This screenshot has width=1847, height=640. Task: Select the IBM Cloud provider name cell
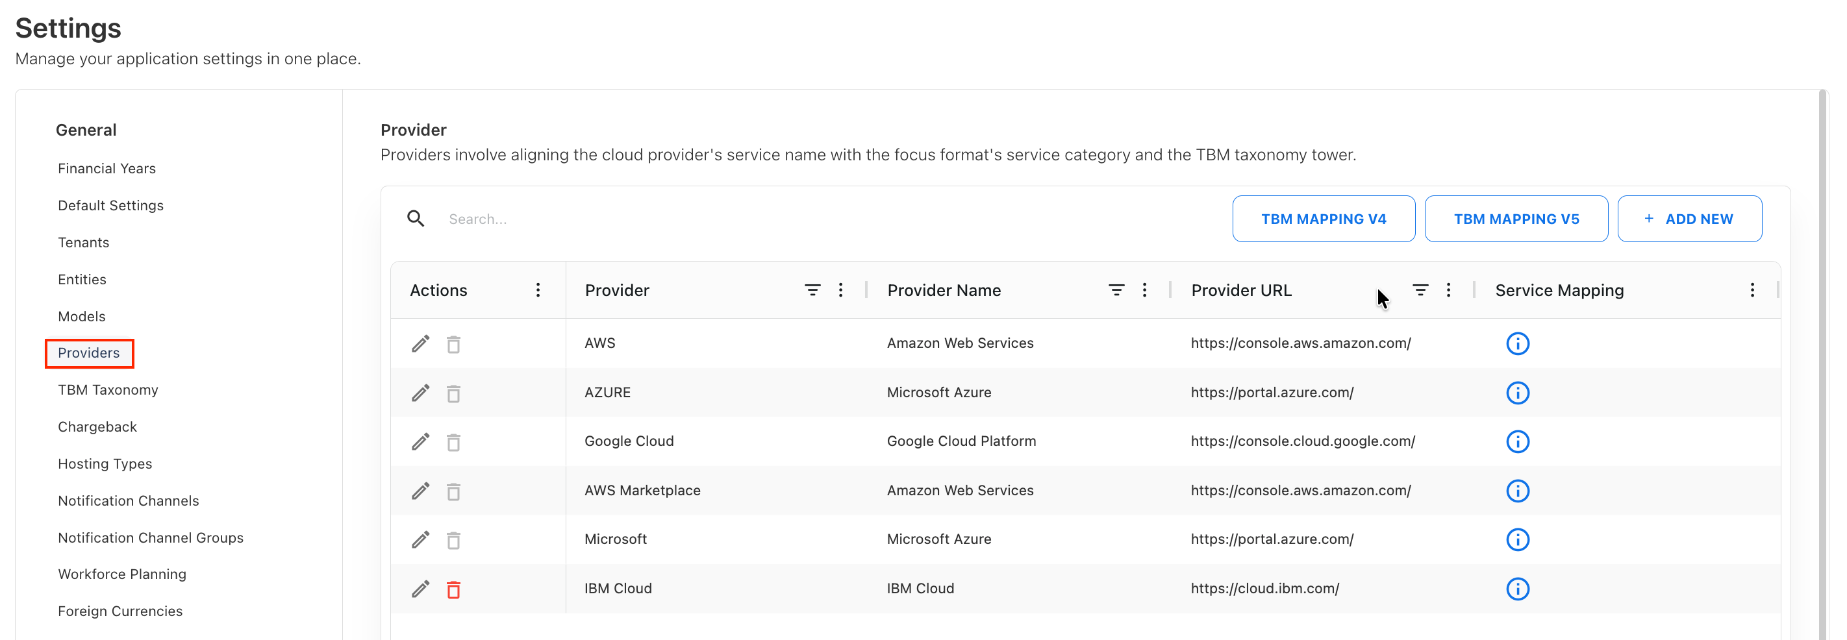tap(920, 589)
